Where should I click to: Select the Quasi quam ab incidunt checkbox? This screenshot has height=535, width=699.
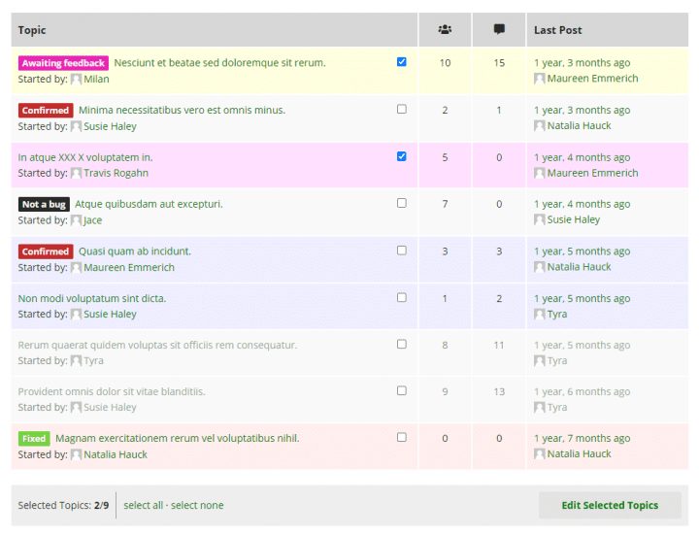click(402, 251)
